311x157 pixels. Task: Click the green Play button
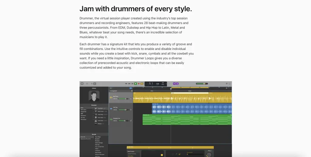tap(136, 84)
